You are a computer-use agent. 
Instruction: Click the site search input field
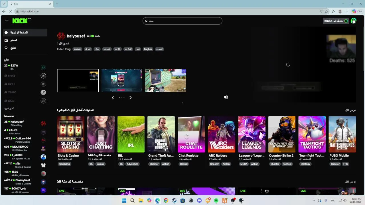[182, 21]
